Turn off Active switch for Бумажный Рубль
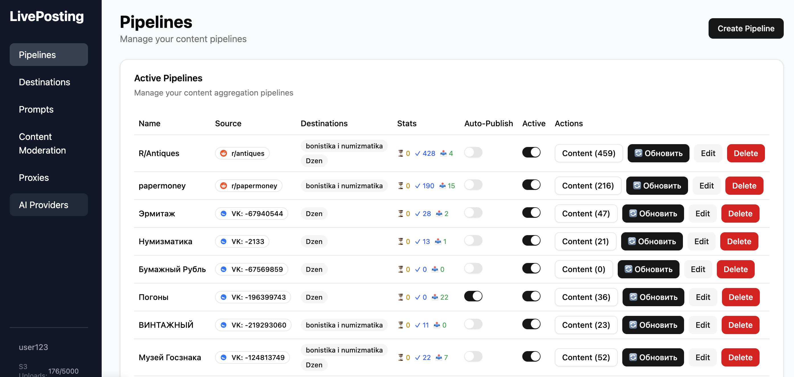The height and width of the screenshot is (377, 794). pos(531,268)
